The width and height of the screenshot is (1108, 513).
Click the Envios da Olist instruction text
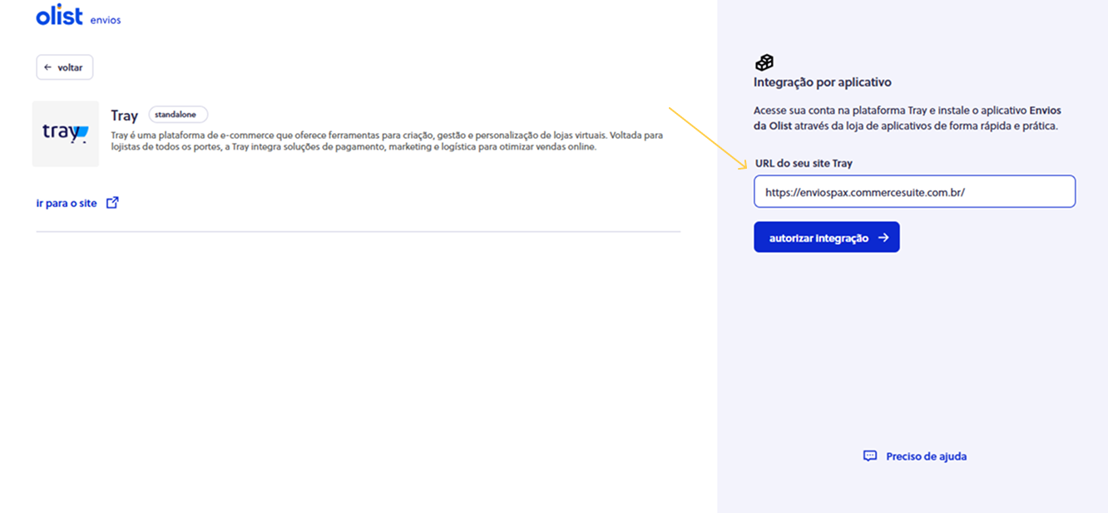pyautogui.click(x=907, y=118)
